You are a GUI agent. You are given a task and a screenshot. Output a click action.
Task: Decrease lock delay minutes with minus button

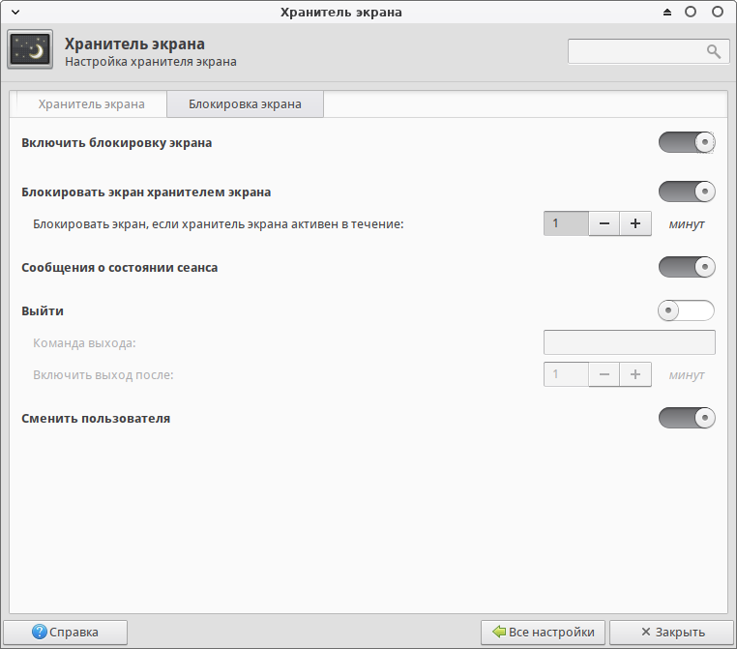[x=604, y=223]
